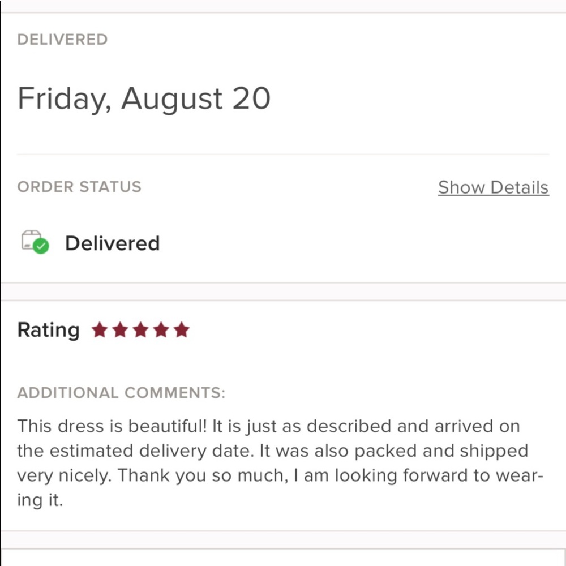Image resolution: width=566 pixels, height=566 pixels.
Task: Click the ORDER STATUS label
Action: pos(79,187)
